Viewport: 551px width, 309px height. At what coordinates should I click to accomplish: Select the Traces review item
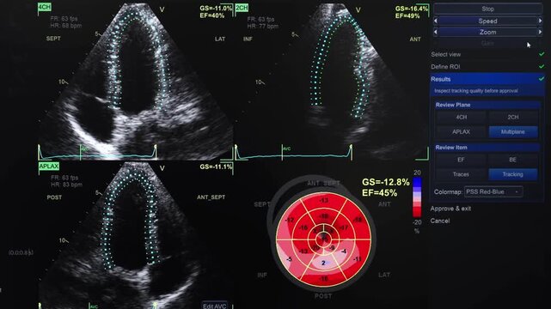pyautogui.click(x=462, y=174)
